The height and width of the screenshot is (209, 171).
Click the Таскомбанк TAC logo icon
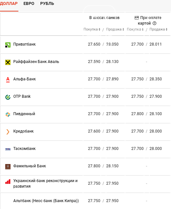point(8,149)
